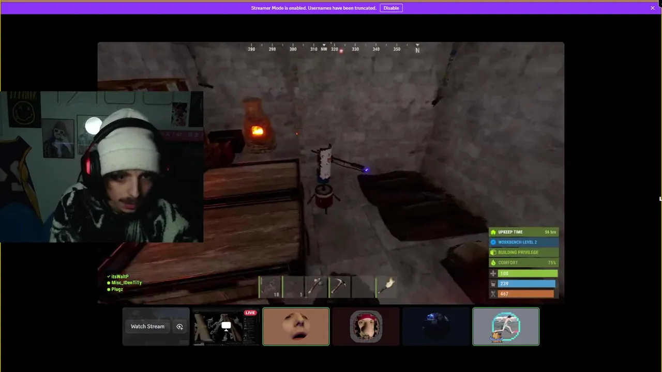Pop out the stream next to Watch Stream
Screen dimensions: 662x372
[x=179, y=327]
